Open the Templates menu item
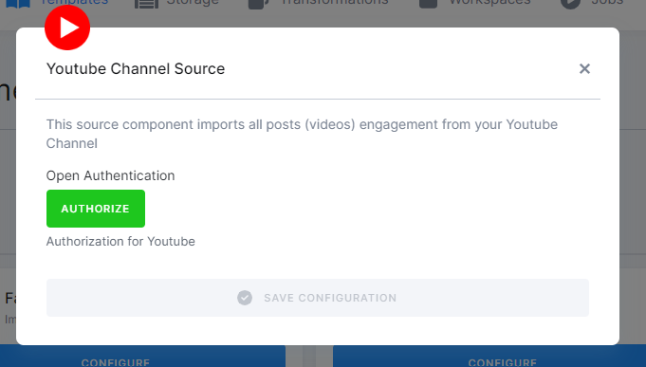This screenshot has width=646, height=367. (x=57, y=3)
